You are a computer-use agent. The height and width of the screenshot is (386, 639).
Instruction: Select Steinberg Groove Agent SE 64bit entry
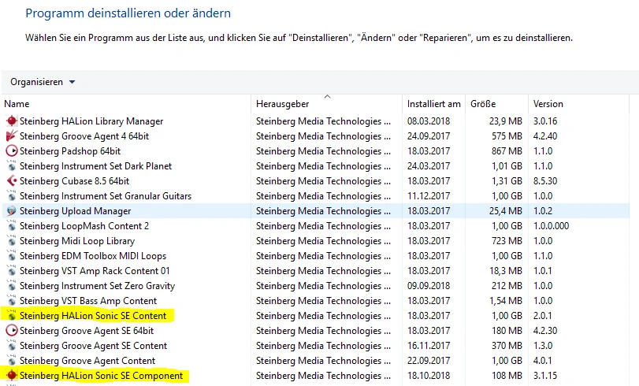(x=87, y=331)
